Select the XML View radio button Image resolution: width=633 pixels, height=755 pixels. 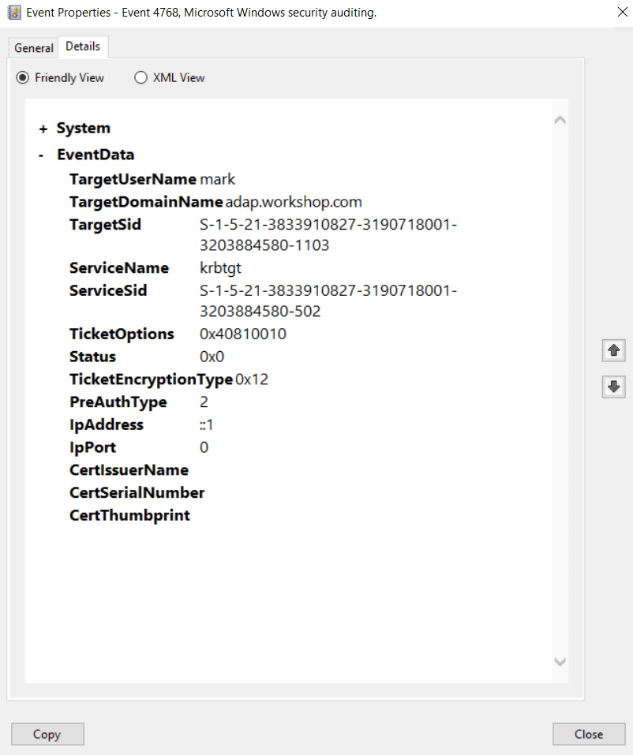tap(140, 77)
